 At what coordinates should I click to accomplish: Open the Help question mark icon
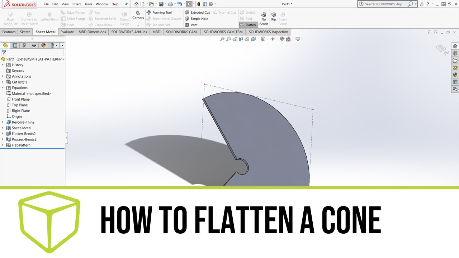(428, 4)
